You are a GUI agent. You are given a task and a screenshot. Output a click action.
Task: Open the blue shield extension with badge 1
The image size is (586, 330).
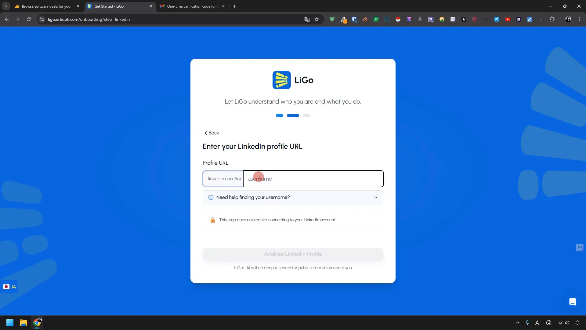pos(354,20)
